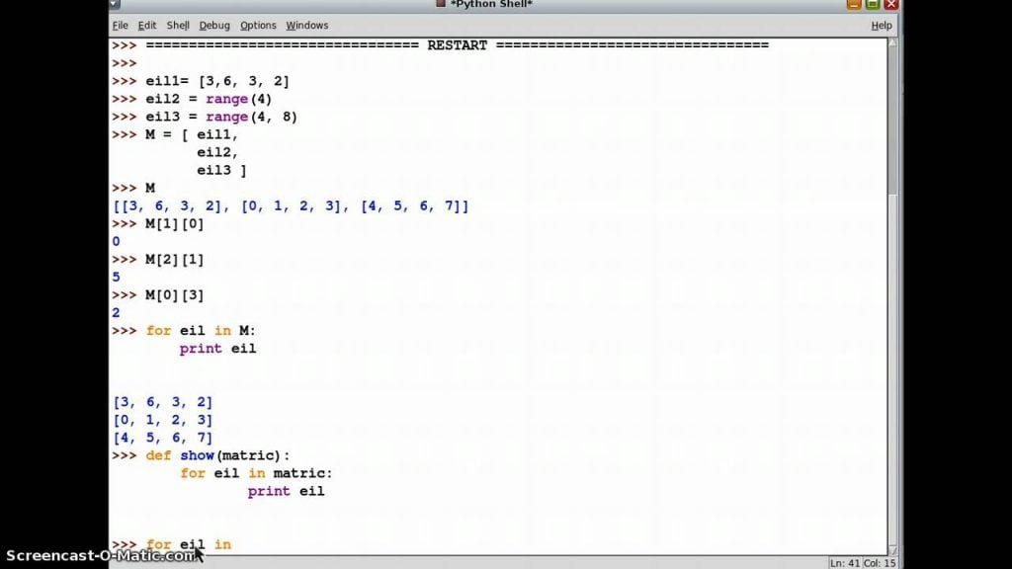Click the continuation line 'eil3 ]'
This screenshot has width=1012, height=569.
click(x=221, y=170)
